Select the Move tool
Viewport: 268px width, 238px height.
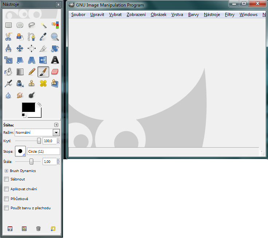20,48
